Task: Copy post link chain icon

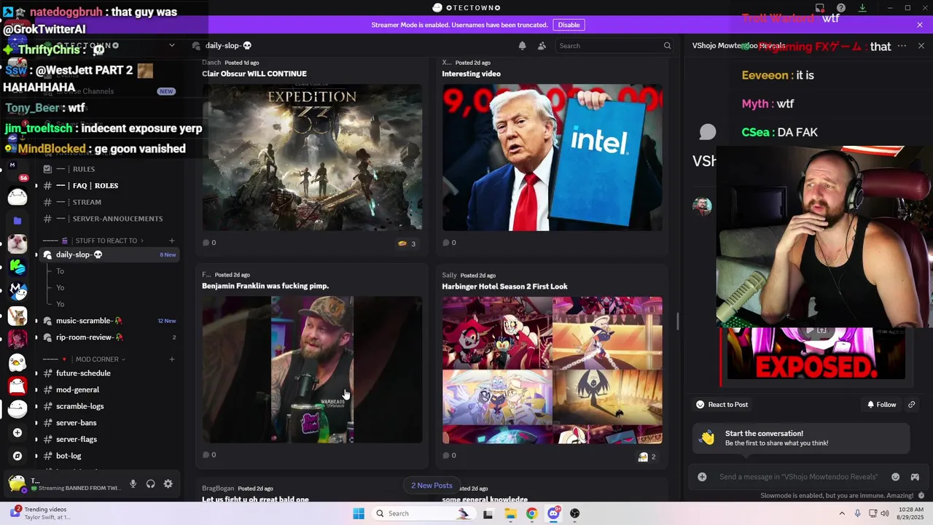Action: point(911,405)
